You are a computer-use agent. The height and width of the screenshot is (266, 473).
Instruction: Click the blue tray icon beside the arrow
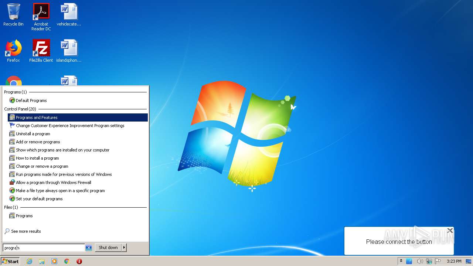(x=409, y=261)
